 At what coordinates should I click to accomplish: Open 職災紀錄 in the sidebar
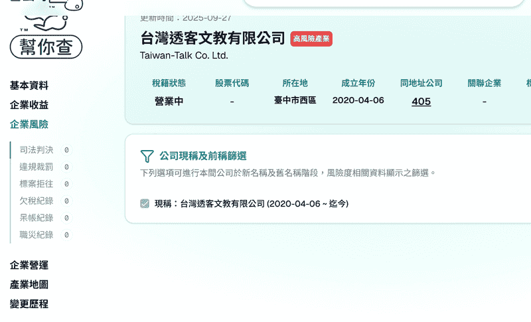pos(37,234)
